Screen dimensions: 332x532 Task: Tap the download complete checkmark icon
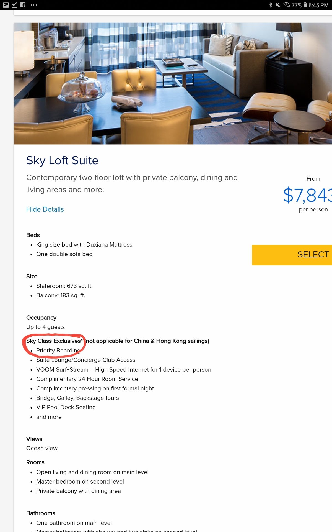[x=15, y=5]
